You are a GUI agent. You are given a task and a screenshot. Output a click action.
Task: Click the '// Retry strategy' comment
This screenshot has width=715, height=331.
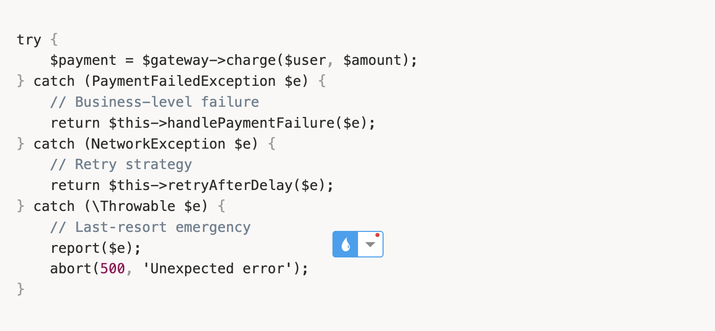(121, 164)
